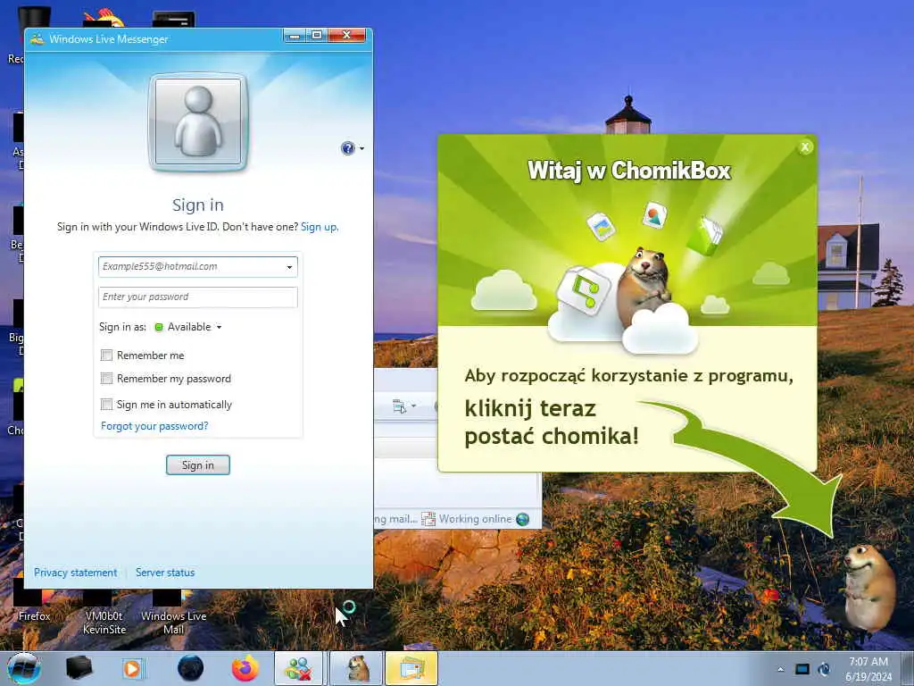Close the ChomikBox welcome popup

coord(805,147)
